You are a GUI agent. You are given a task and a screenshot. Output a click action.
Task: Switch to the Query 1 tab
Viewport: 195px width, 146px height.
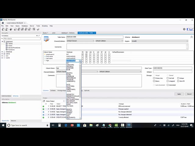tap(45, 33)
